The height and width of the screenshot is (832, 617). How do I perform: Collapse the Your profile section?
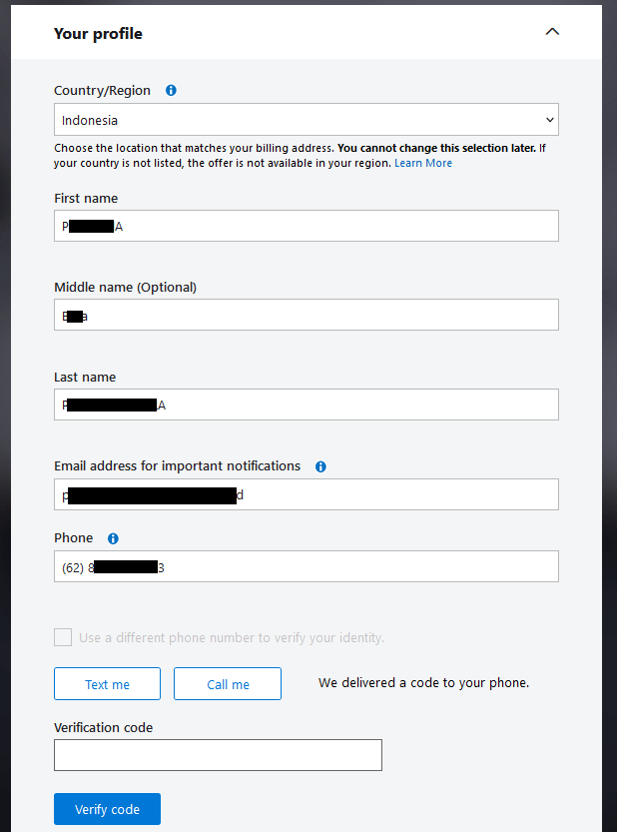(x=552, y=31)
